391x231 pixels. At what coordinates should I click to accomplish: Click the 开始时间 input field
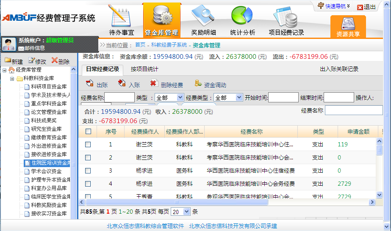pos(283,98)
